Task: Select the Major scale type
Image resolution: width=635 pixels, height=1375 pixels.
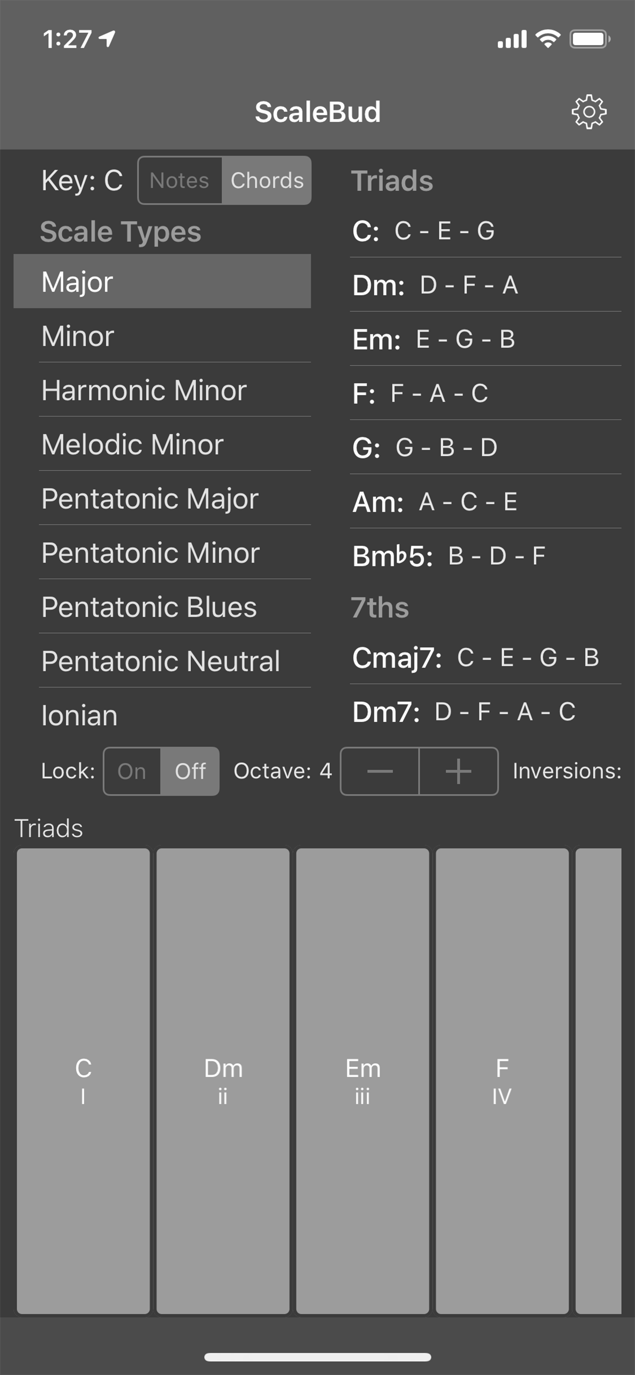Action: pyautogui.click(x=162, y=281)
